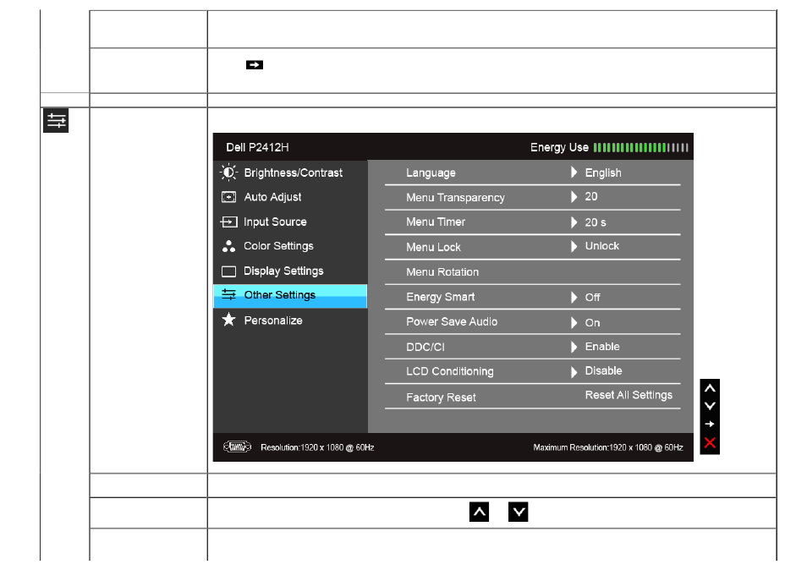Click the up arrow icon below the menu
This screenshot has height=570, width=807.
479,512
